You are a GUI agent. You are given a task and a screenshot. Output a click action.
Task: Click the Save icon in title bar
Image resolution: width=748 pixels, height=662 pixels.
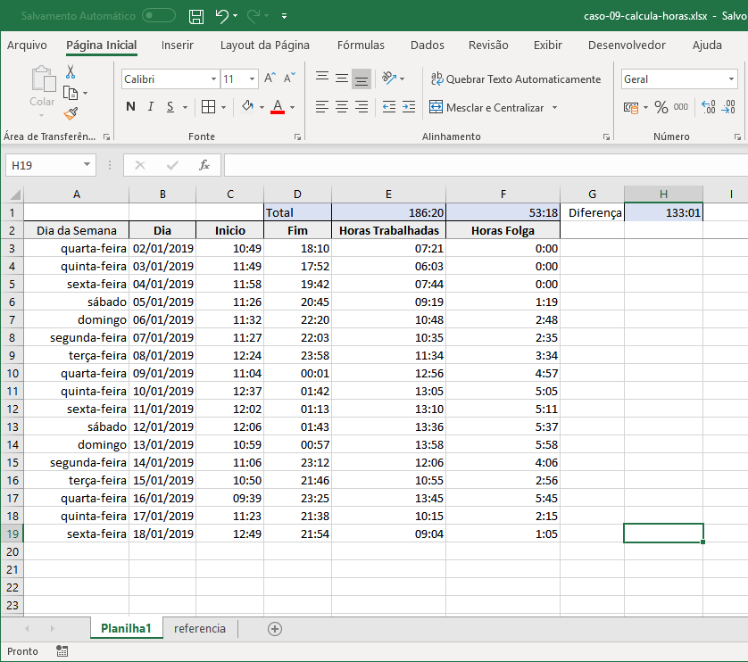(196, 16)
